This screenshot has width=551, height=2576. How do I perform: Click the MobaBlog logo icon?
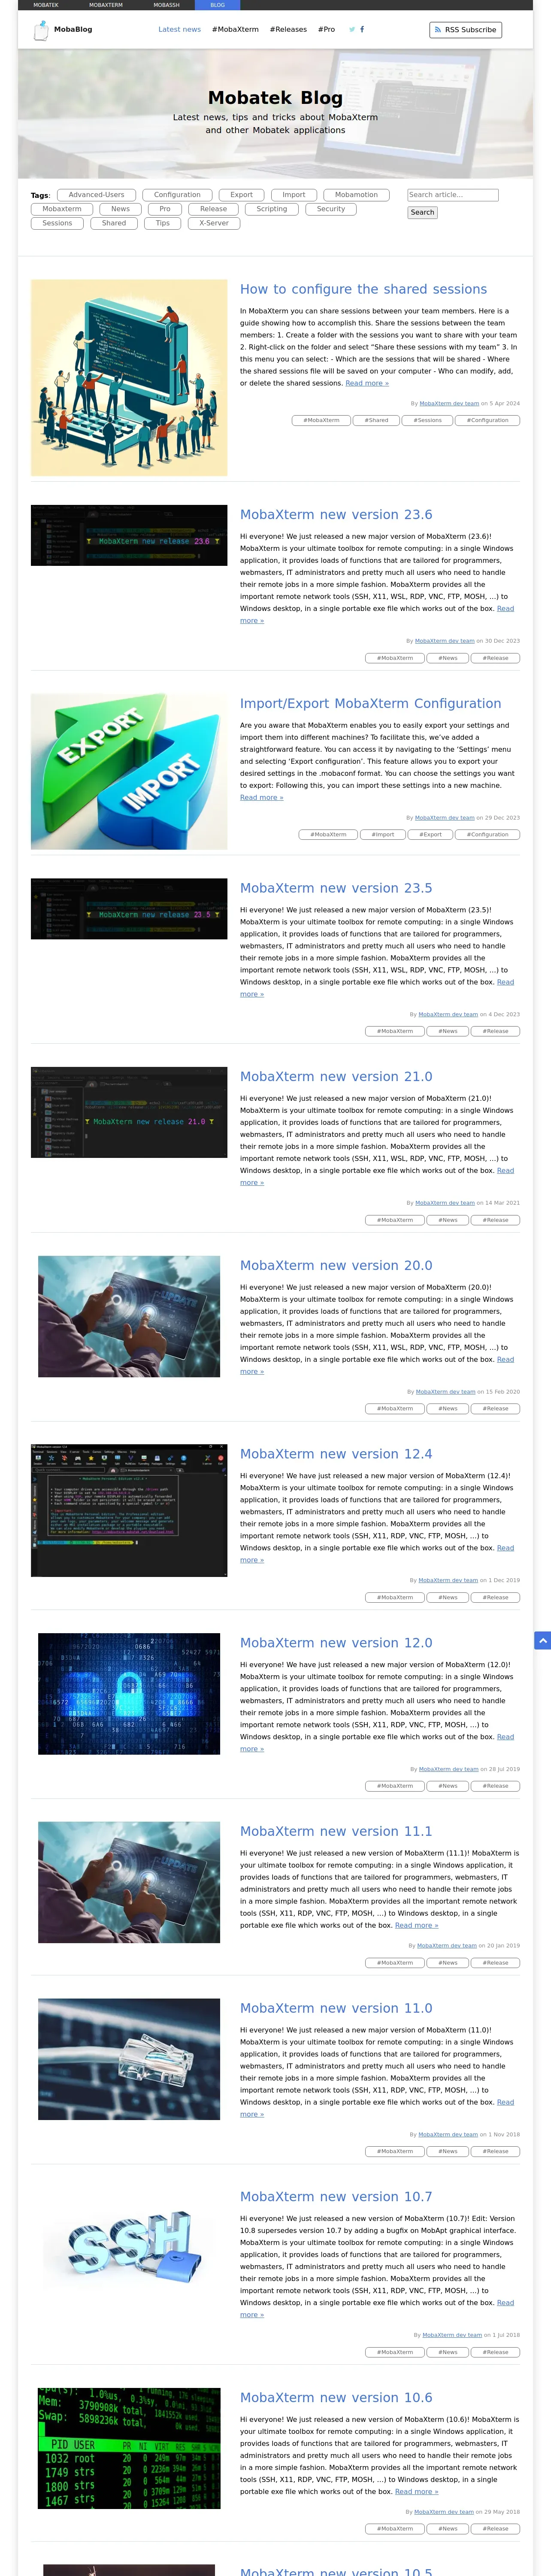[x=41, y=30]
